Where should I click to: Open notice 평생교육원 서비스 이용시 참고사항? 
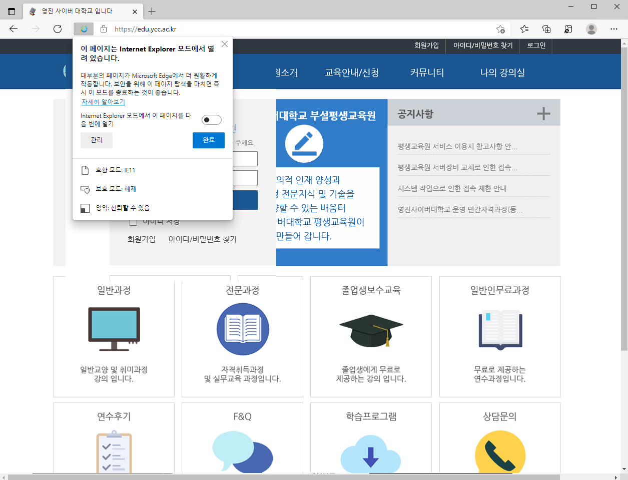pyautogui.click(x=457, y=146)
